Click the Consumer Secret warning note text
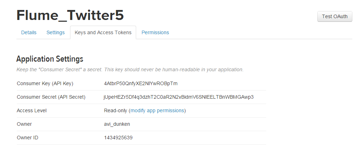 click(130, 70)
